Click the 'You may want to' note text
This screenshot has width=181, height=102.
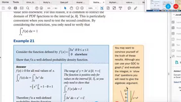(124, 48)
